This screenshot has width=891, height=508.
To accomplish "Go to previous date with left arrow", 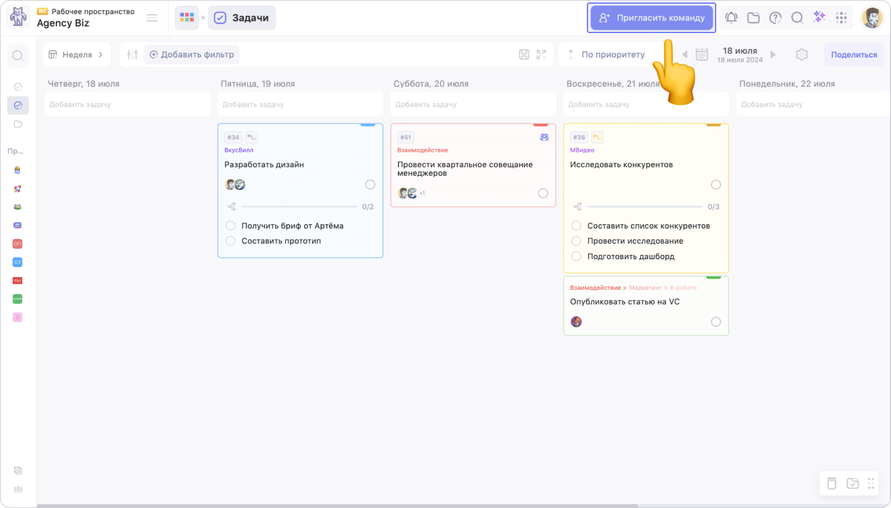I will pos(684,55).
